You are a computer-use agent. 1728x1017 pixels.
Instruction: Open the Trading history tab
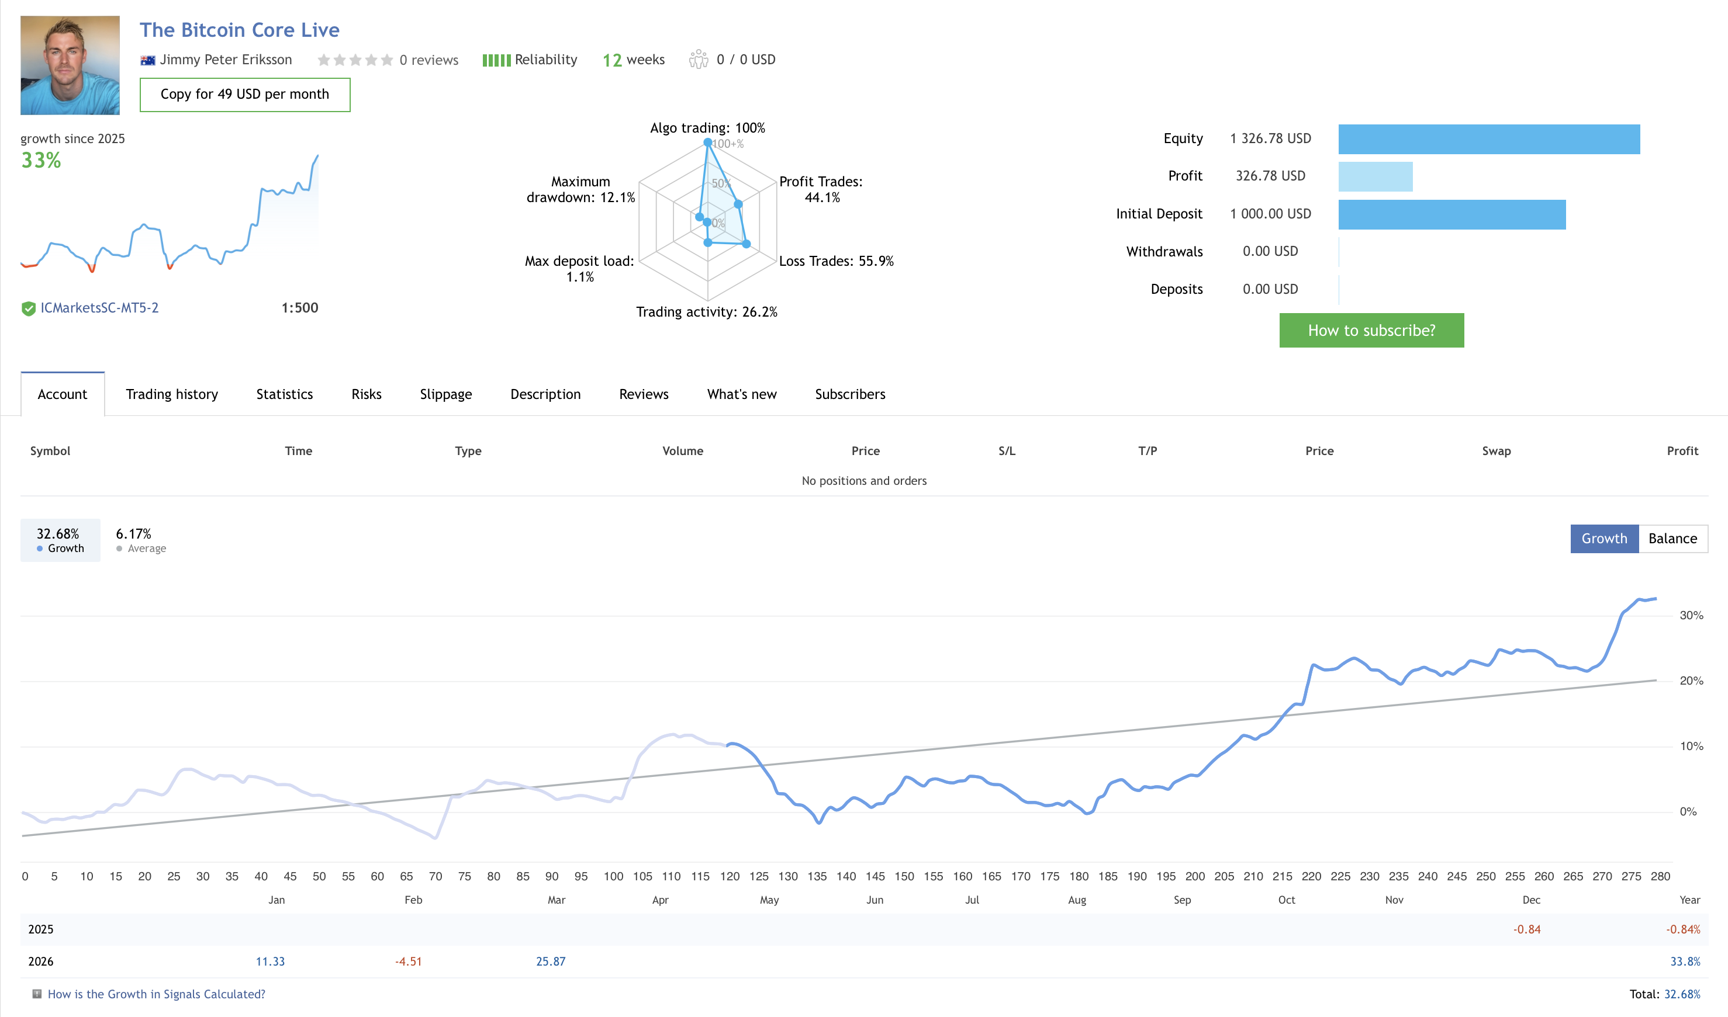pos(171,394)
